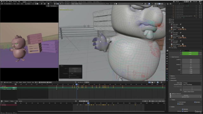Click the Object Transforms channel row
The height and width of the screenshot is (114, 203).
click(x=9, y=89)
